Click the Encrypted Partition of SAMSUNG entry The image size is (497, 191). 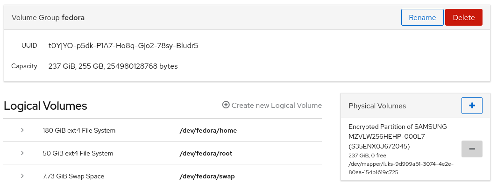[398, 136]
